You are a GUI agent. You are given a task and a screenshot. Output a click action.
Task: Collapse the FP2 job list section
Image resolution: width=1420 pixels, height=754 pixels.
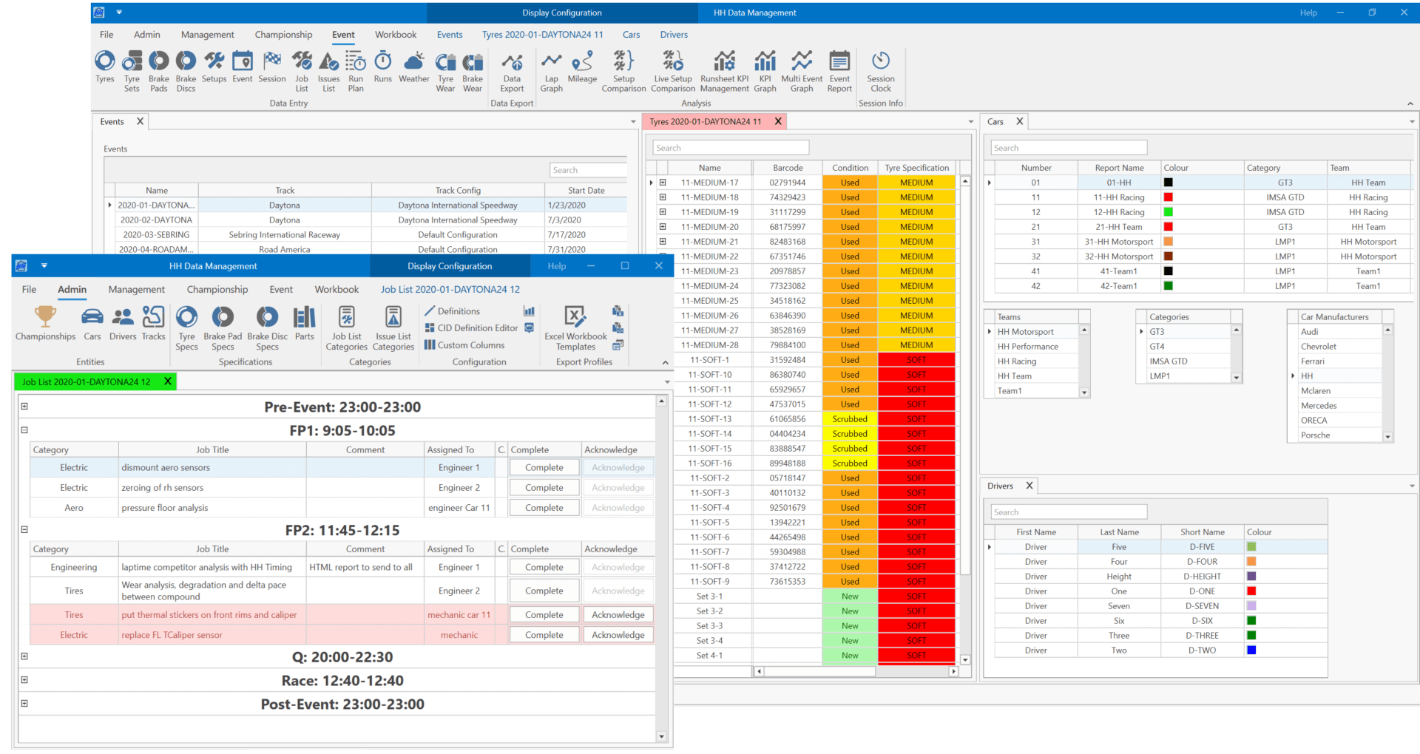24,530
